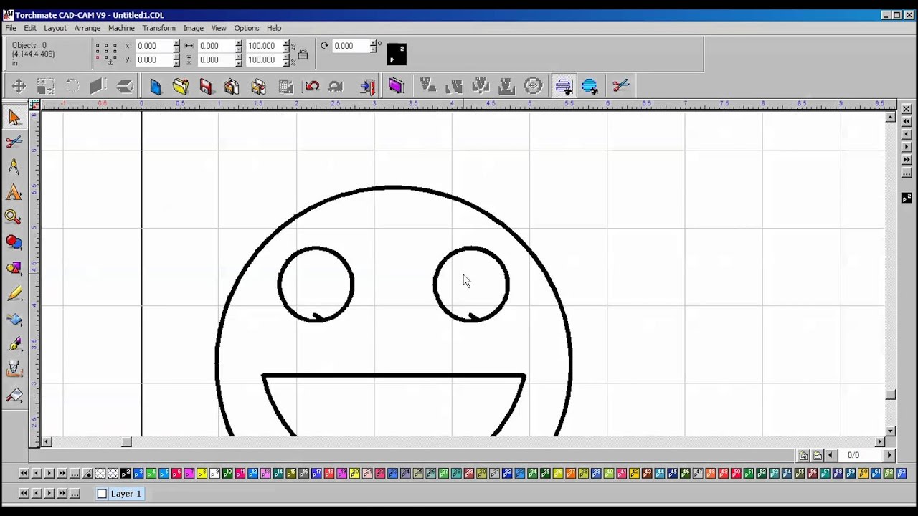Expand the palette options with ellipsis button
The width and height of the screenshot is (918, 516).
click(75, 473)
